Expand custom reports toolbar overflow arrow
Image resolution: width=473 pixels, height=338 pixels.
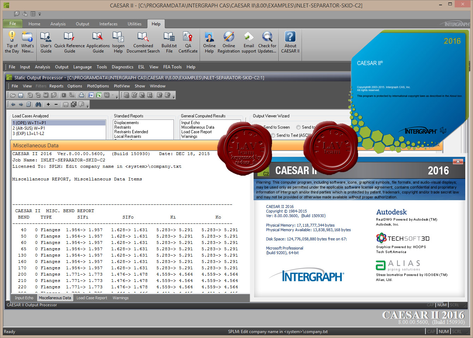pyautogui.click(x=174, y=97)
